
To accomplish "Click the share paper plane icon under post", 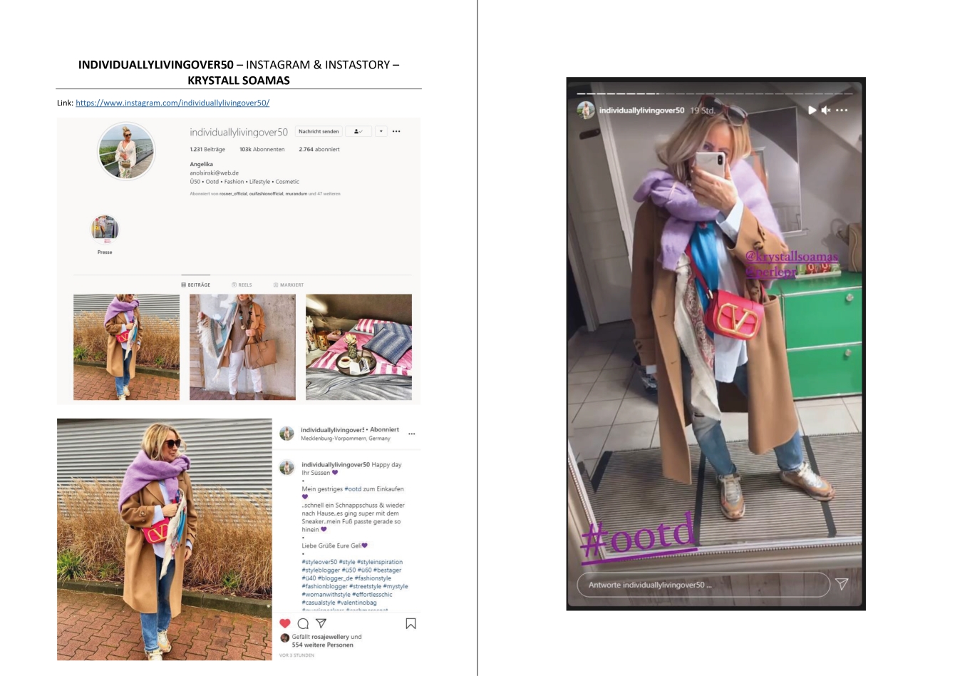I will click(x=321, y=623).
